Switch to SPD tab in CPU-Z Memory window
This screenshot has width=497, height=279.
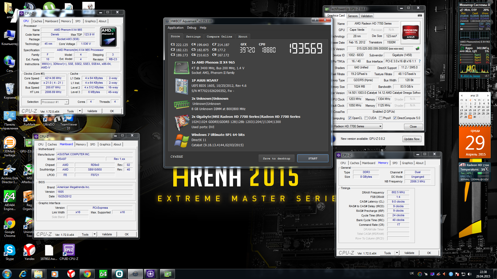(x=395, y=163)
